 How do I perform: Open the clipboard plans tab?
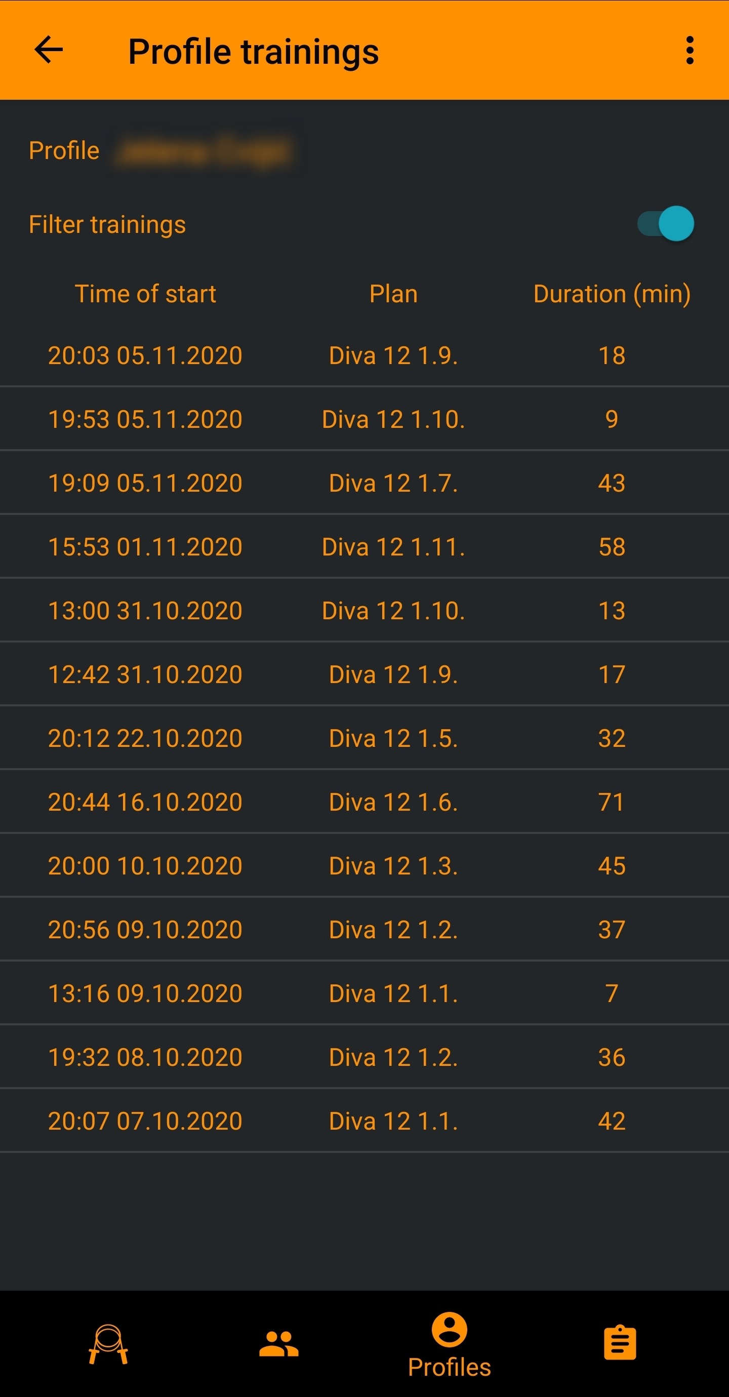[620, 1343]
